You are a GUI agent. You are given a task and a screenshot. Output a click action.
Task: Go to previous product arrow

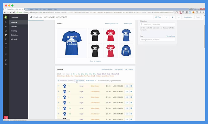(x=167, y=17)
